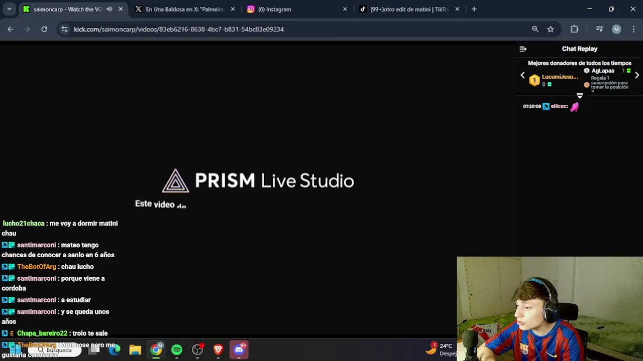Click the streamer webcam overlay

pos(550,309)
